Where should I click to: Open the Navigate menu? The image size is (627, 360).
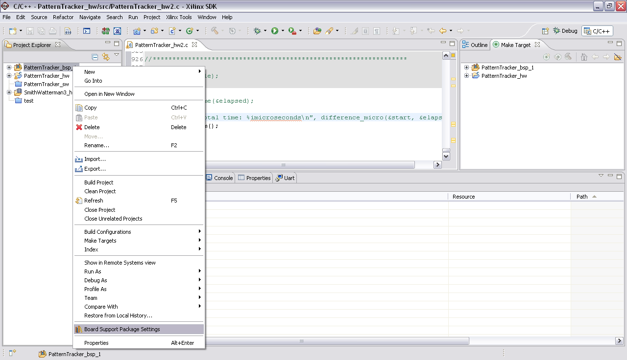click(90, 17)
